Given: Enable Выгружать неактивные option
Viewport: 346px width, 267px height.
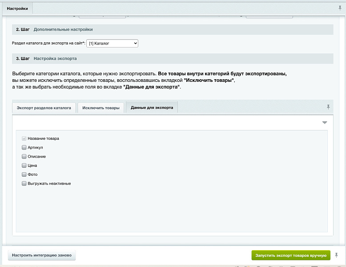Looking at the screenshot, I should [x=24, y=183].
